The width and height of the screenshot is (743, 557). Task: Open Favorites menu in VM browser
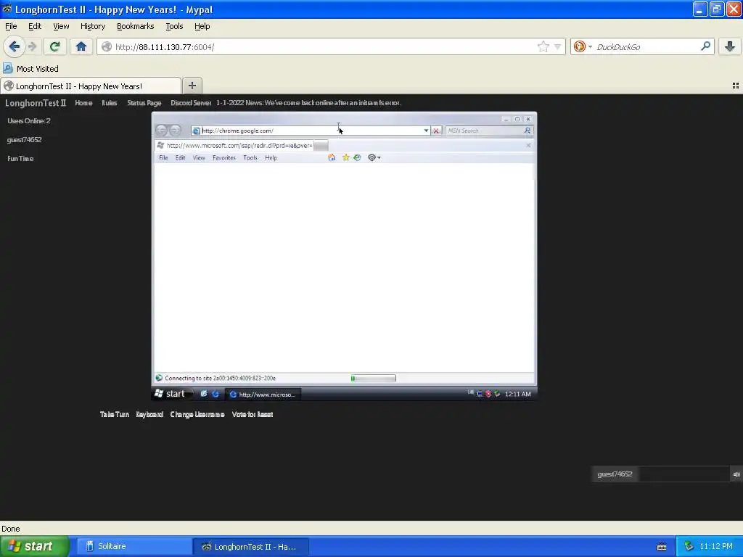pyautogui.click(x=223, y=157)
